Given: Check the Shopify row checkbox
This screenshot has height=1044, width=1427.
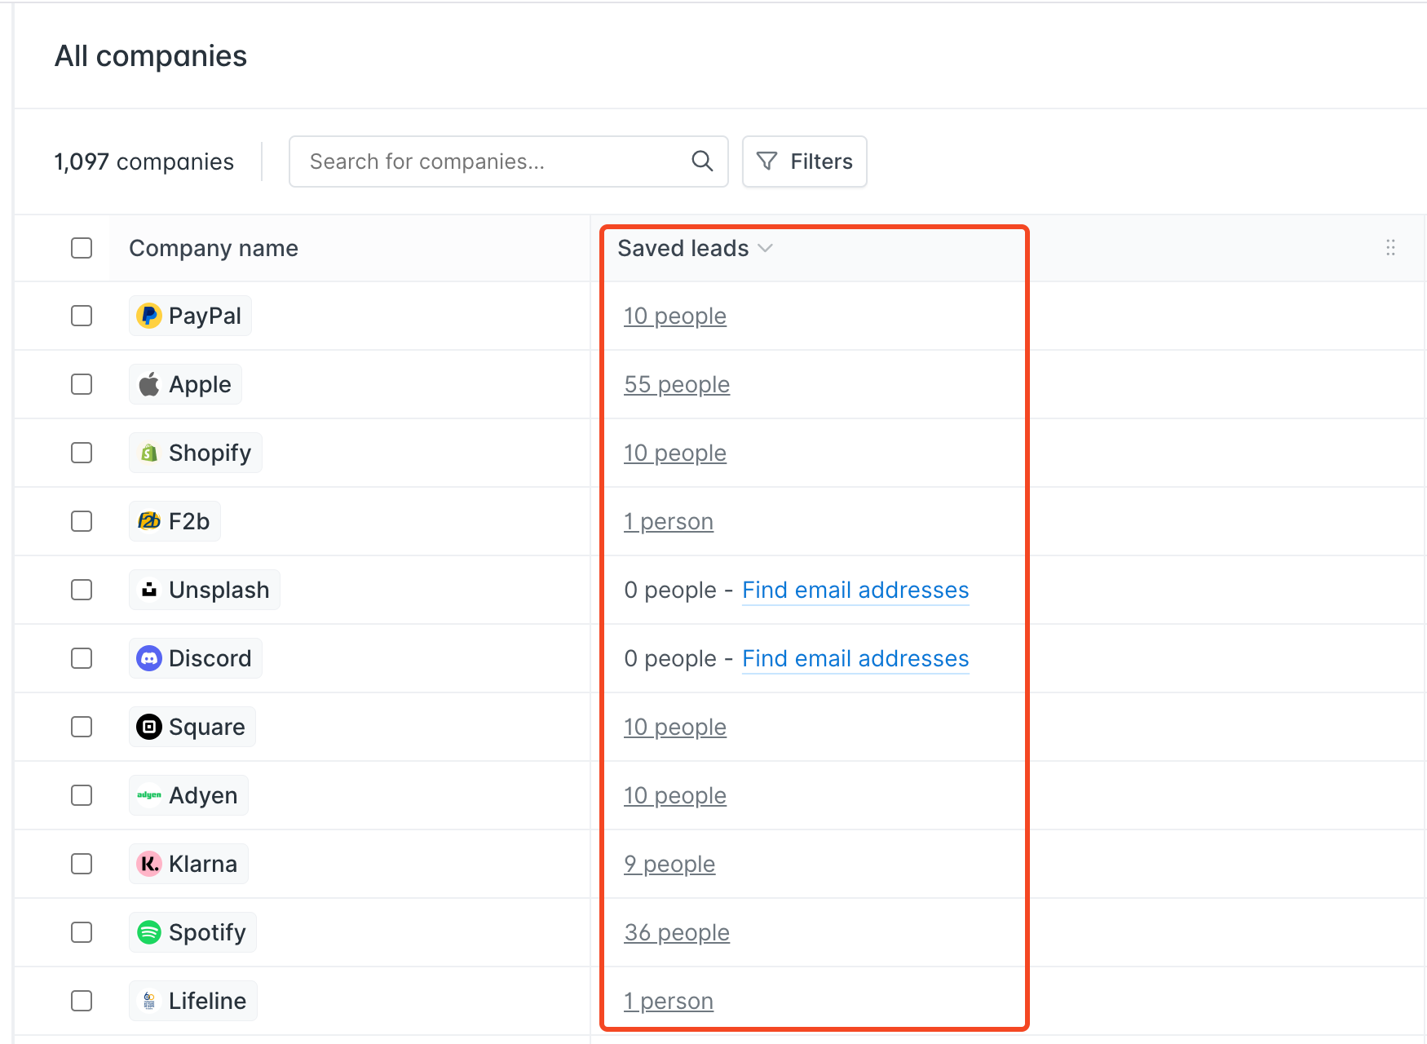Looking at the screenshot, I should (82, 453).
